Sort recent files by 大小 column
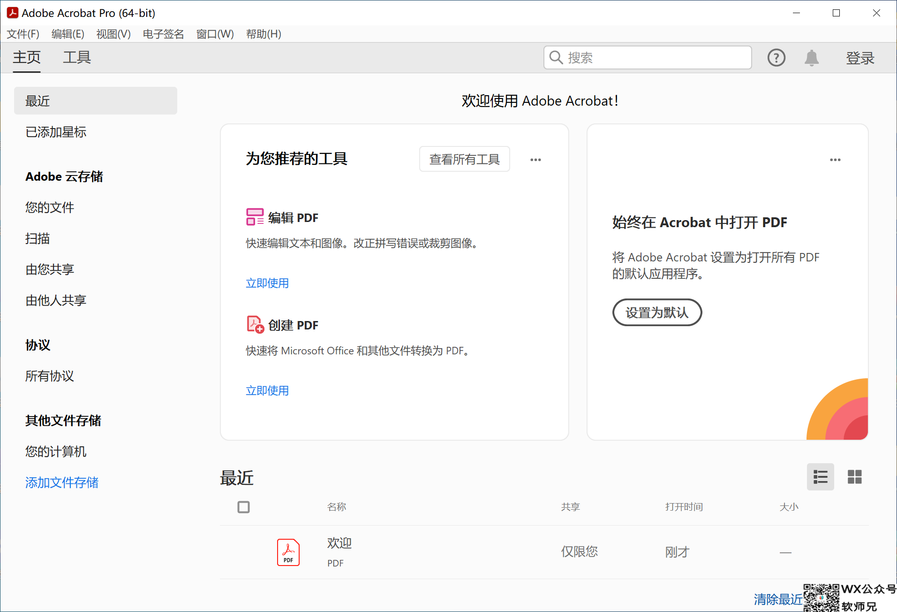Viewport: 897px width, 612px height. pos(789,507)
